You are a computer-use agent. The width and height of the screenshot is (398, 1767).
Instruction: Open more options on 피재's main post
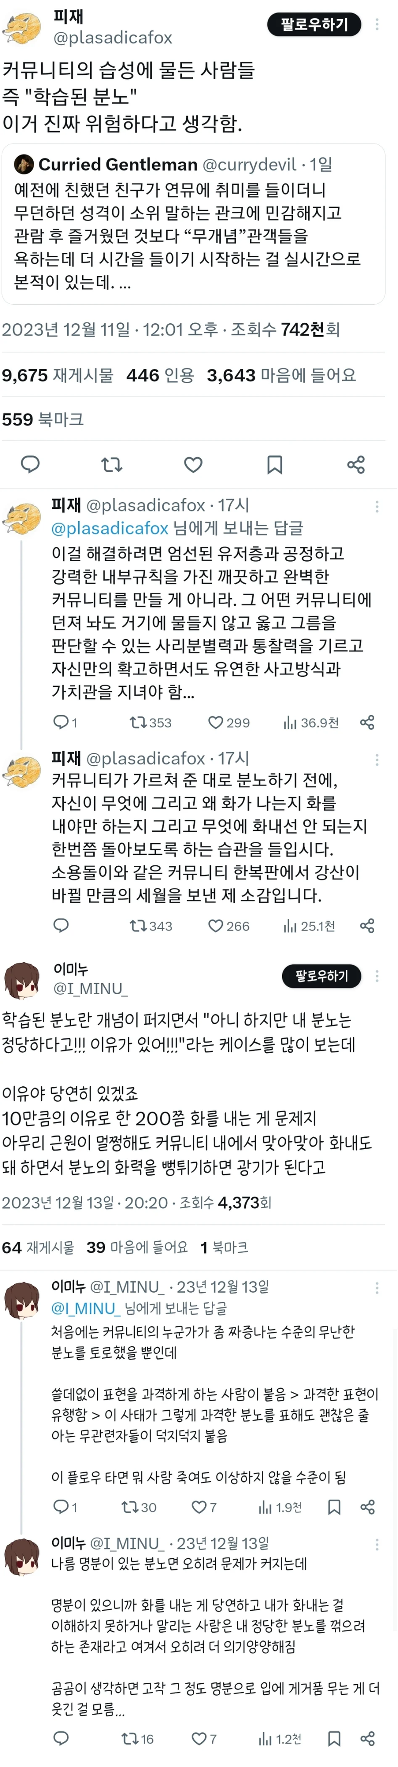(x=377, y=25)
